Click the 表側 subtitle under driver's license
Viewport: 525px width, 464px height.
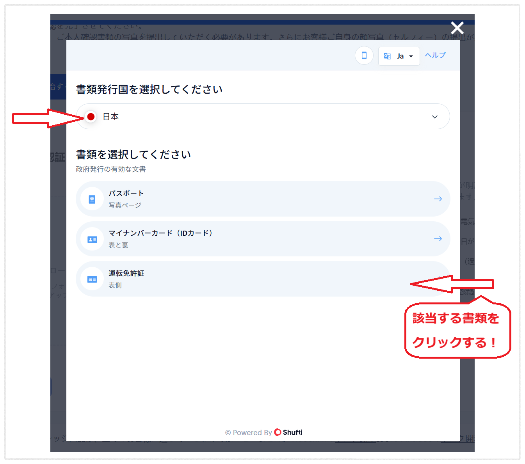[x=115, y=285]
